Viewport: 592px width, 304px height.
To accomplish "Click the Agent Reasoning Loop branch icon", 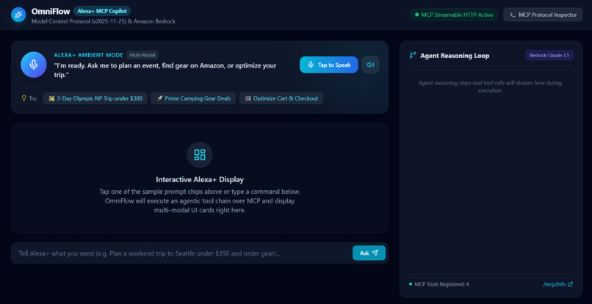I will (413, 56).
